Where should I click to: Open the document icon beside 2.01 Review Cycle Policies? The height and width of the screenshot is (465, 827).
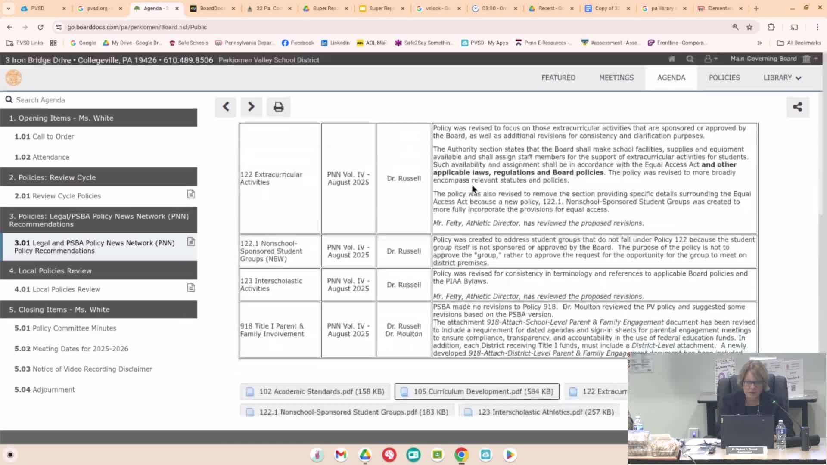[191, 194]
